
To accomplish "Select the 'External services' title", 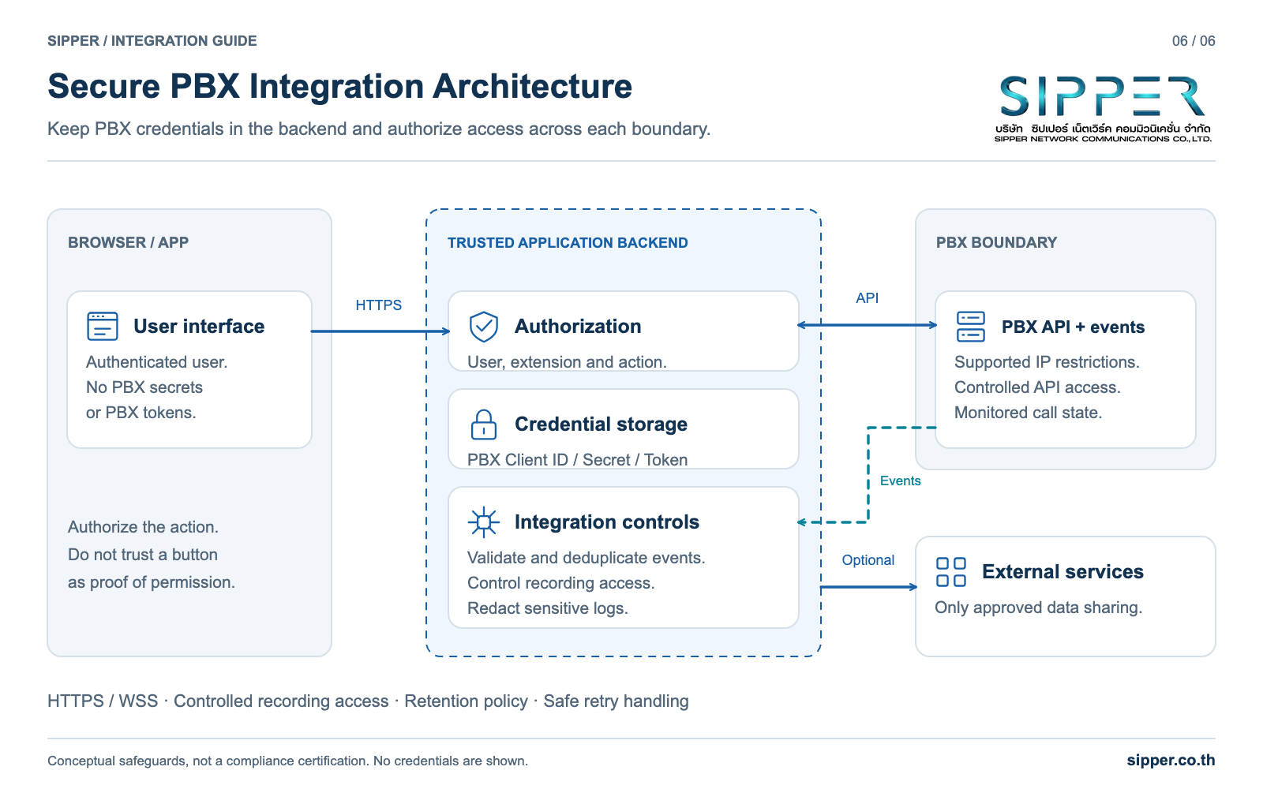I will click(x=1062, y=572).
